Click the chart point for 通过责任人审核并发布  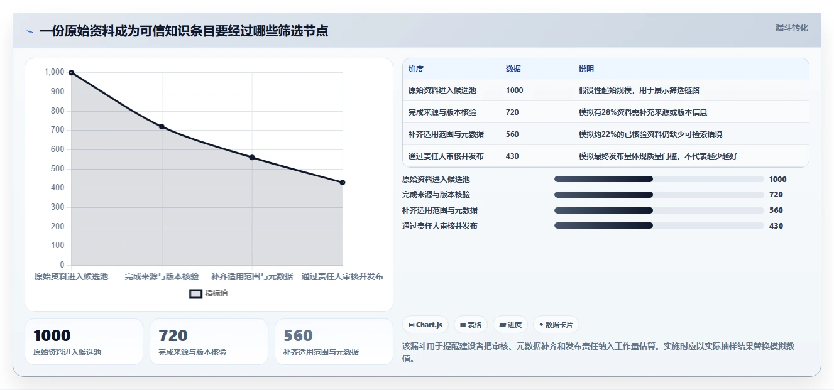(343, 183)
